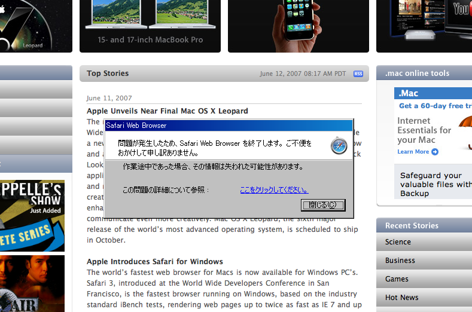The image size is (472, 312).
Task: Select Games under Recent Stories
Action: 424,279
